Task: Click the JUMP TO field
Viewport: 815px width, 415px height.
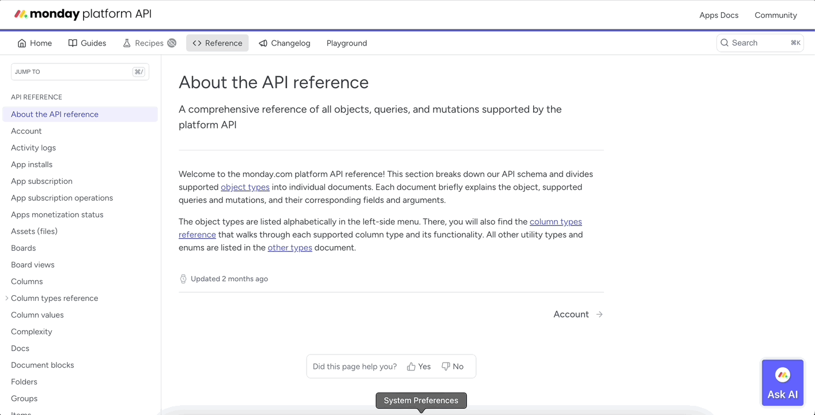Action: pyautogui.click(x=80, y=71)
